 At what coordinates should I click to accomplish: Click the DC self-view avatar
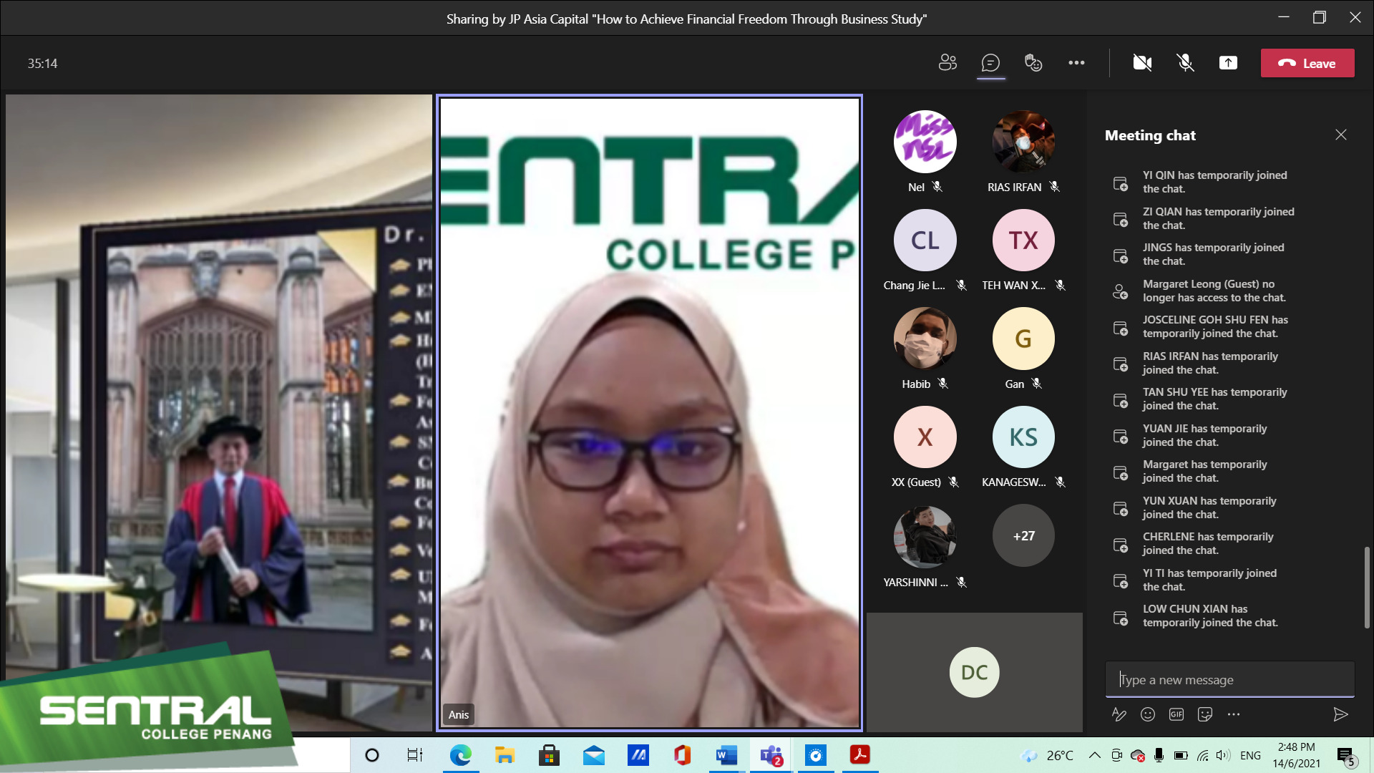point(974,672)
